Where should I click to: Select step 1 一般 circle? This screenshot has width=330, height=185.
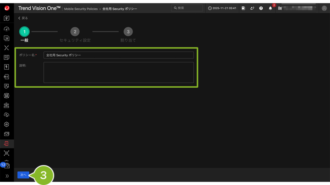pos(24,32)
